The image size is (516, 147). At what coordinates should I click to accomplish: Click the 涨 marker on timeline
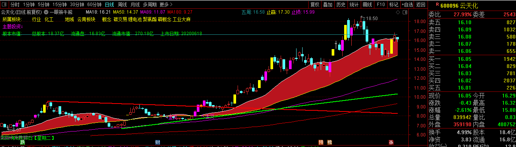pos(391,142)
